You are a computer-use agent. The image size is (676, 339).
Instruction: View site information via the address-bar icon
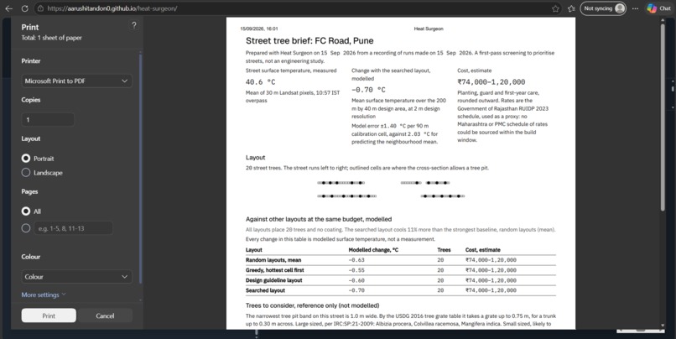40,8
